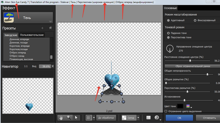Screen dimensions: 220x123
Task: Select Адаптивный scaling mode
Action: click(168, 20)
